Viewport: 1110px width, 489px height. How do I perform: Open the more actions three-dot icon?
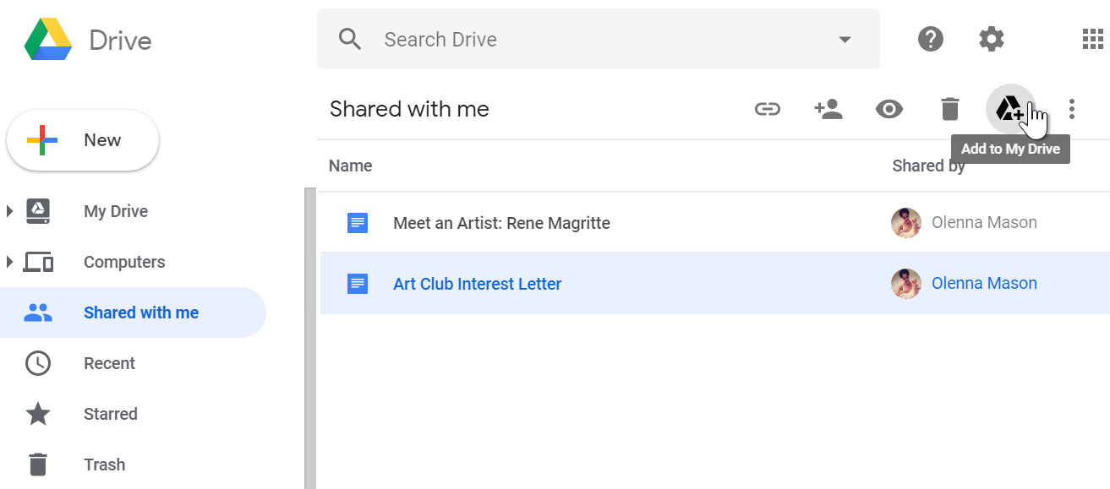point(1071,108)
